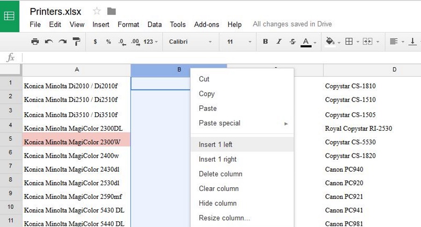Screen dimensions: 421x227
Task: Click the vertical align icon
Action: point(413,41)
